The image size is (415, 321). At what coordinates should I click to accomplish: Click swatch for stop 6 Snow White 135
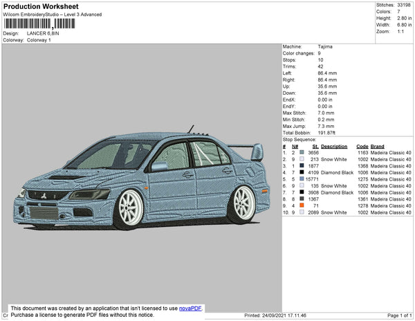pos(302,185)
